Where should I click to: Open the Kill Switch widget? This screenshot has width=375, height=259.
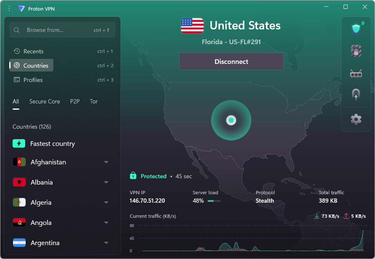pyautogui.click(x=356, y=50)
